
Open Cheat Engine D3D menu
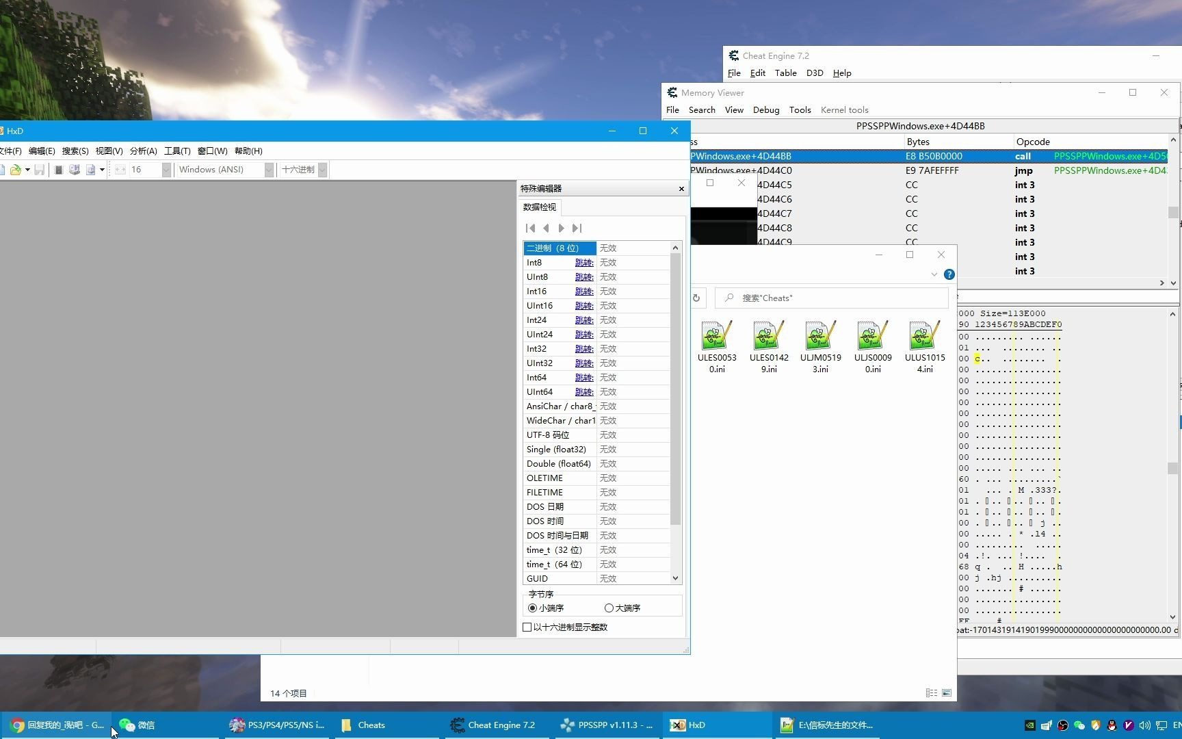click(x=815, y=73)
